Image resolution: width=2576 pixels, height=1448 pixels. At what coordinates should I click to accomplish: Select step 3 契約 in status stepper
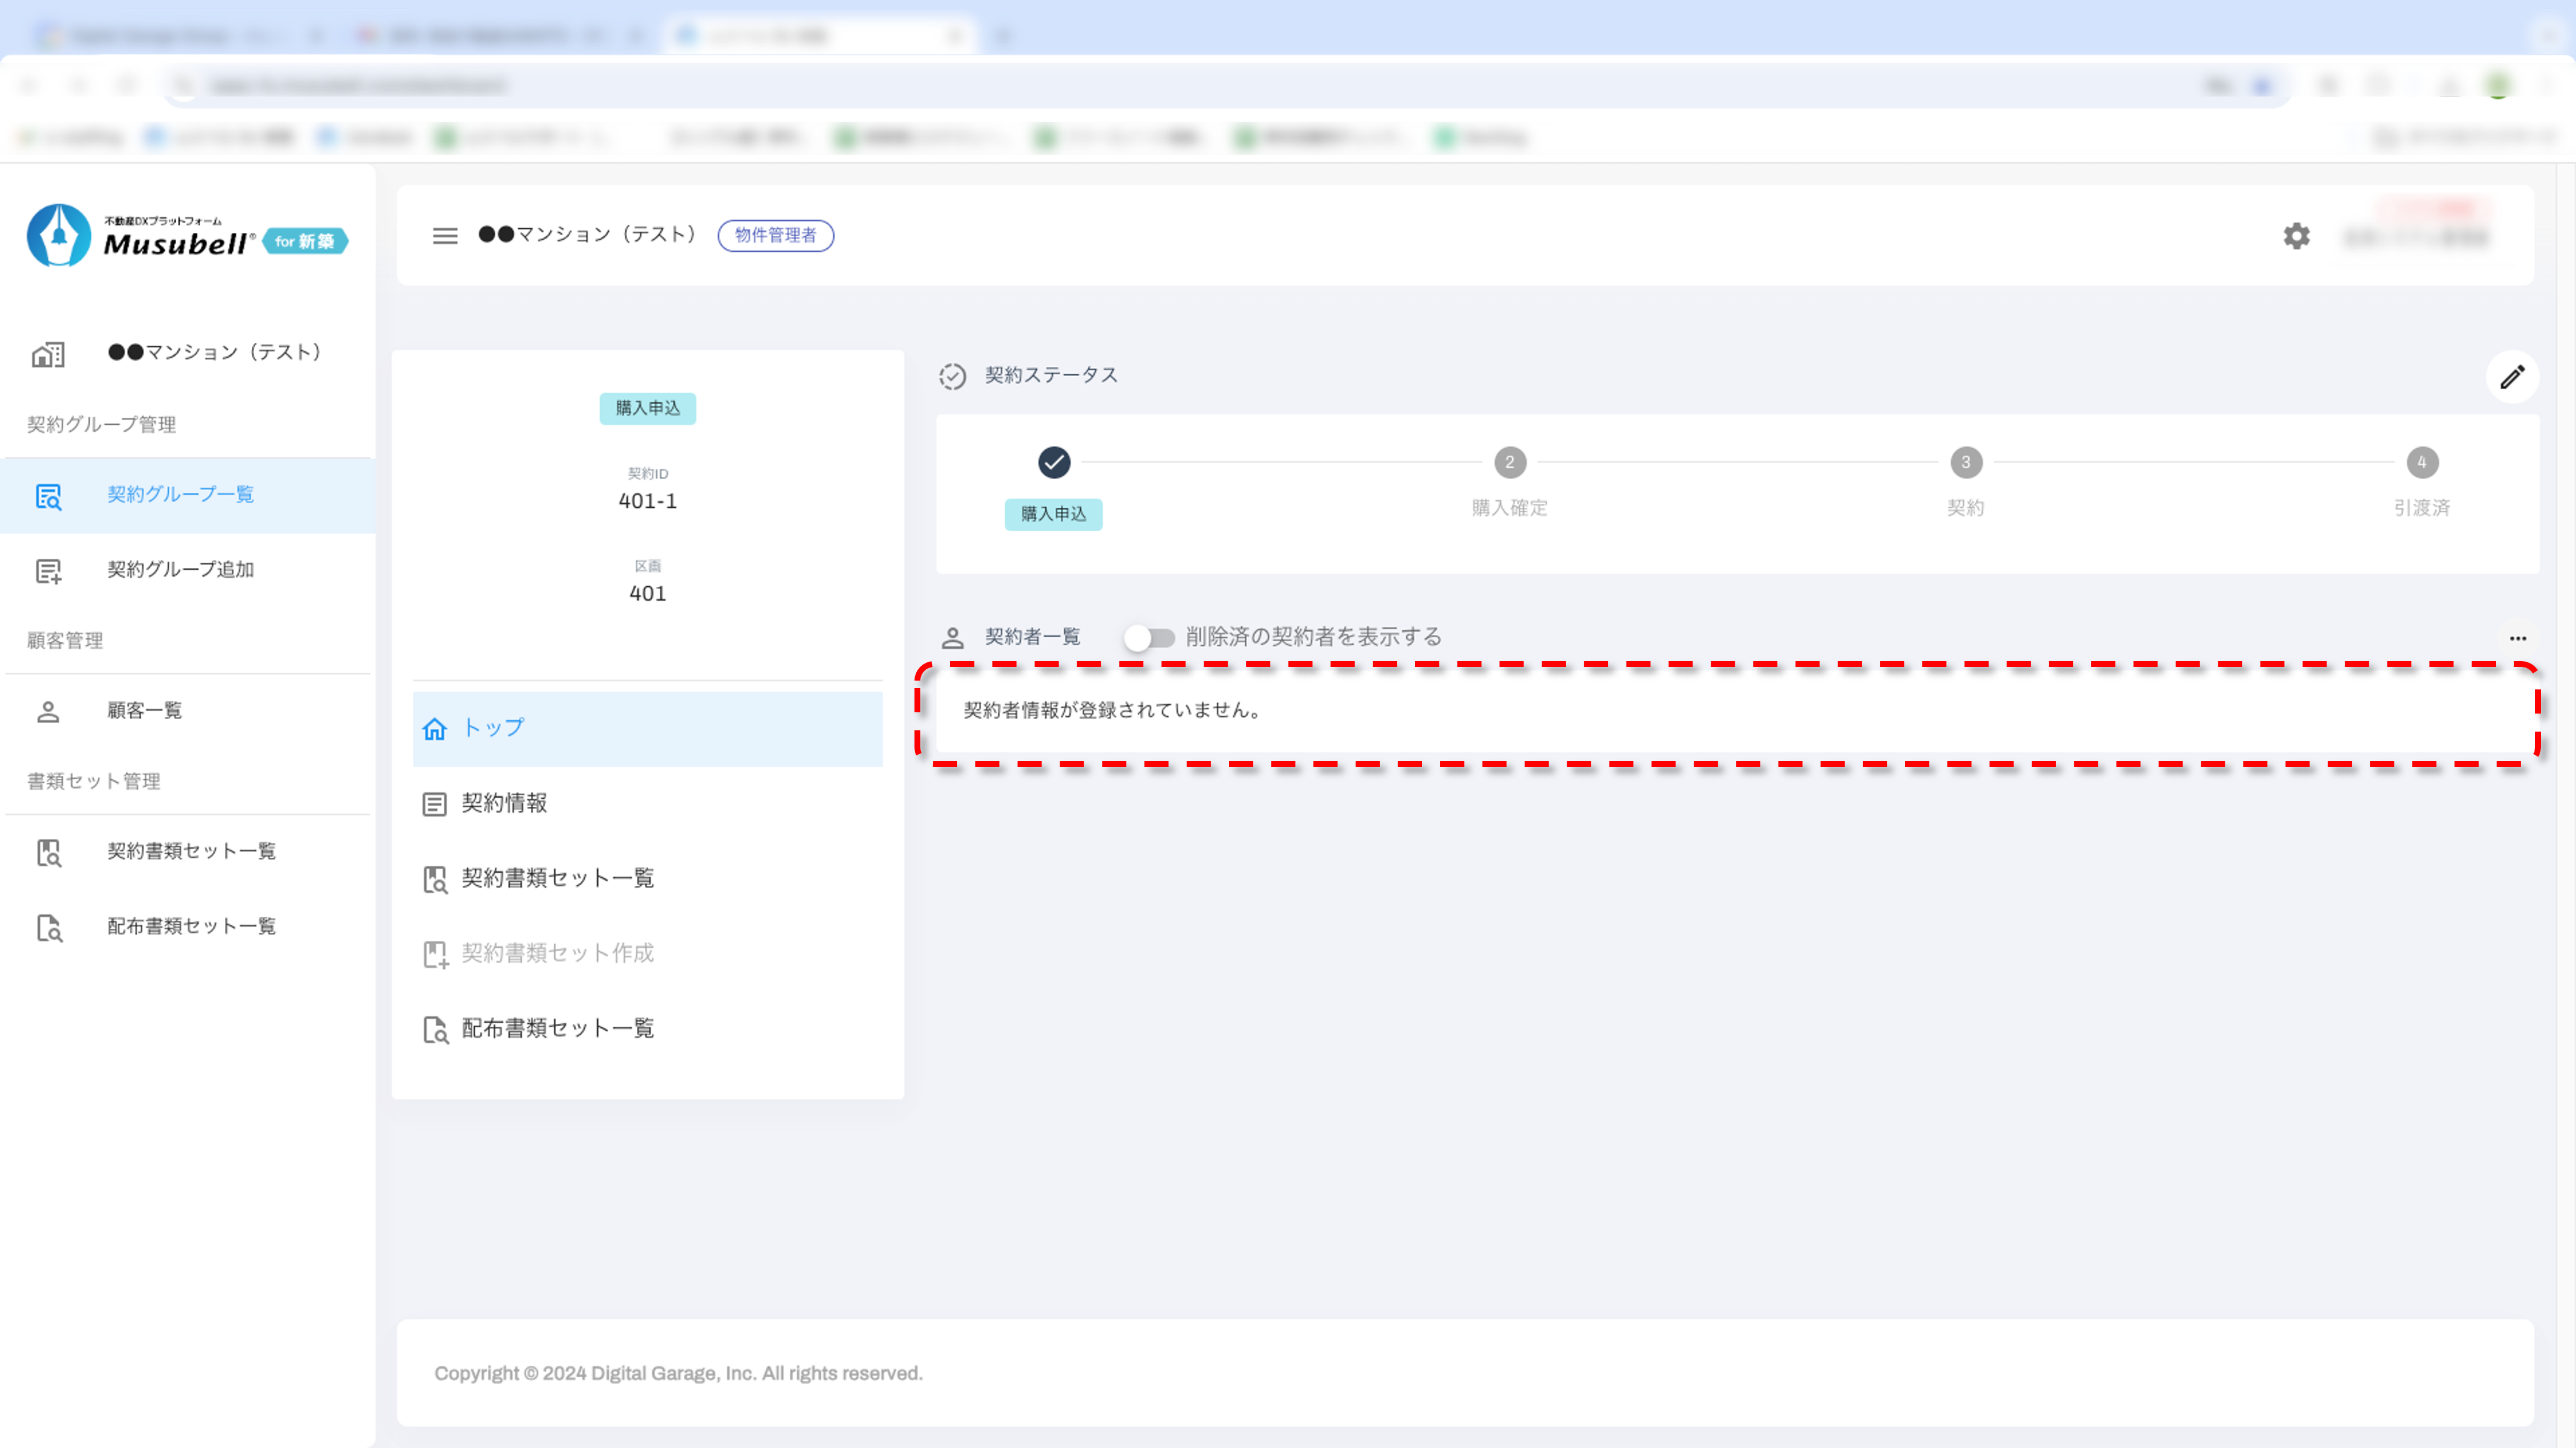[1965, 463]
